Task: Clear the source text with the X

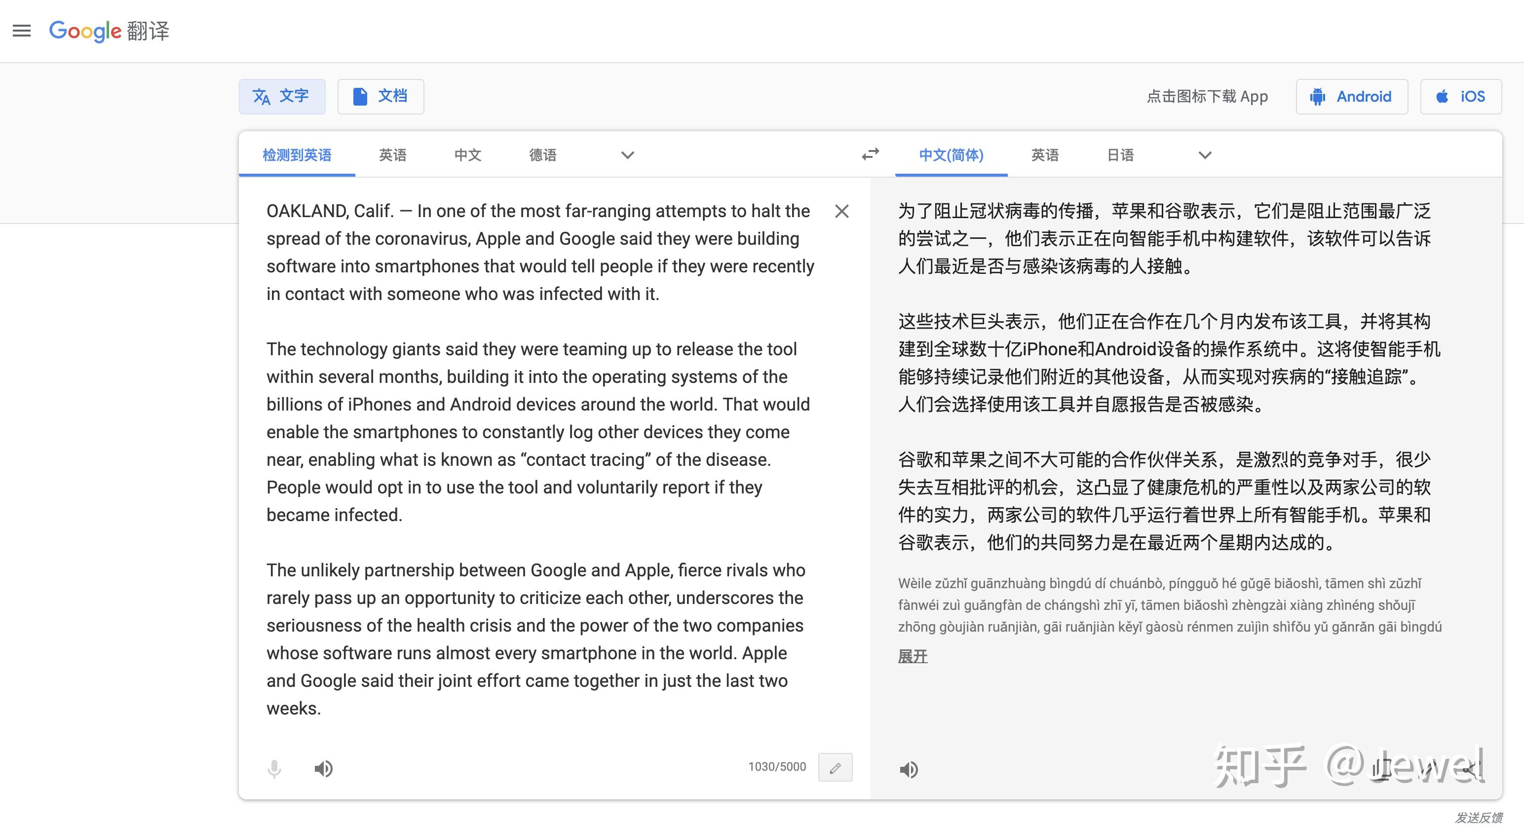Action: coord(842,211)
